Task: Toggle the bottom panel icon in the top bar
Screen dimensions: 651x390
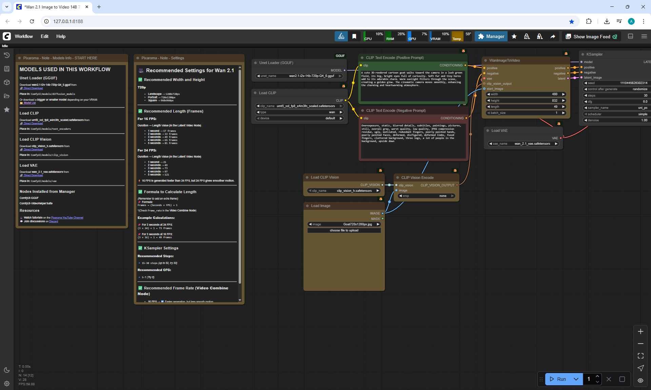Action: [631, 36]
